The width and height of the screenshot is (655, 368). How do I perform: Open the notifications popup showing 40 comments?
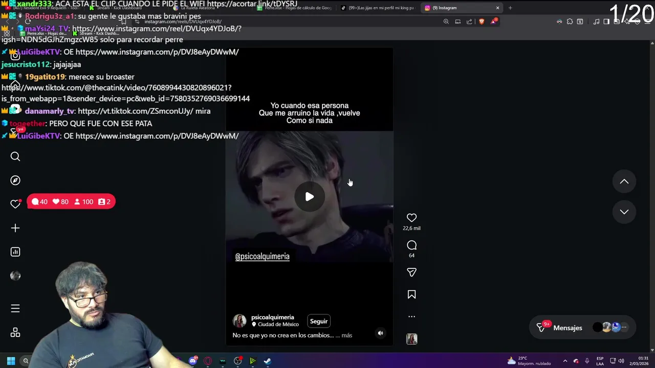[71, 202]
